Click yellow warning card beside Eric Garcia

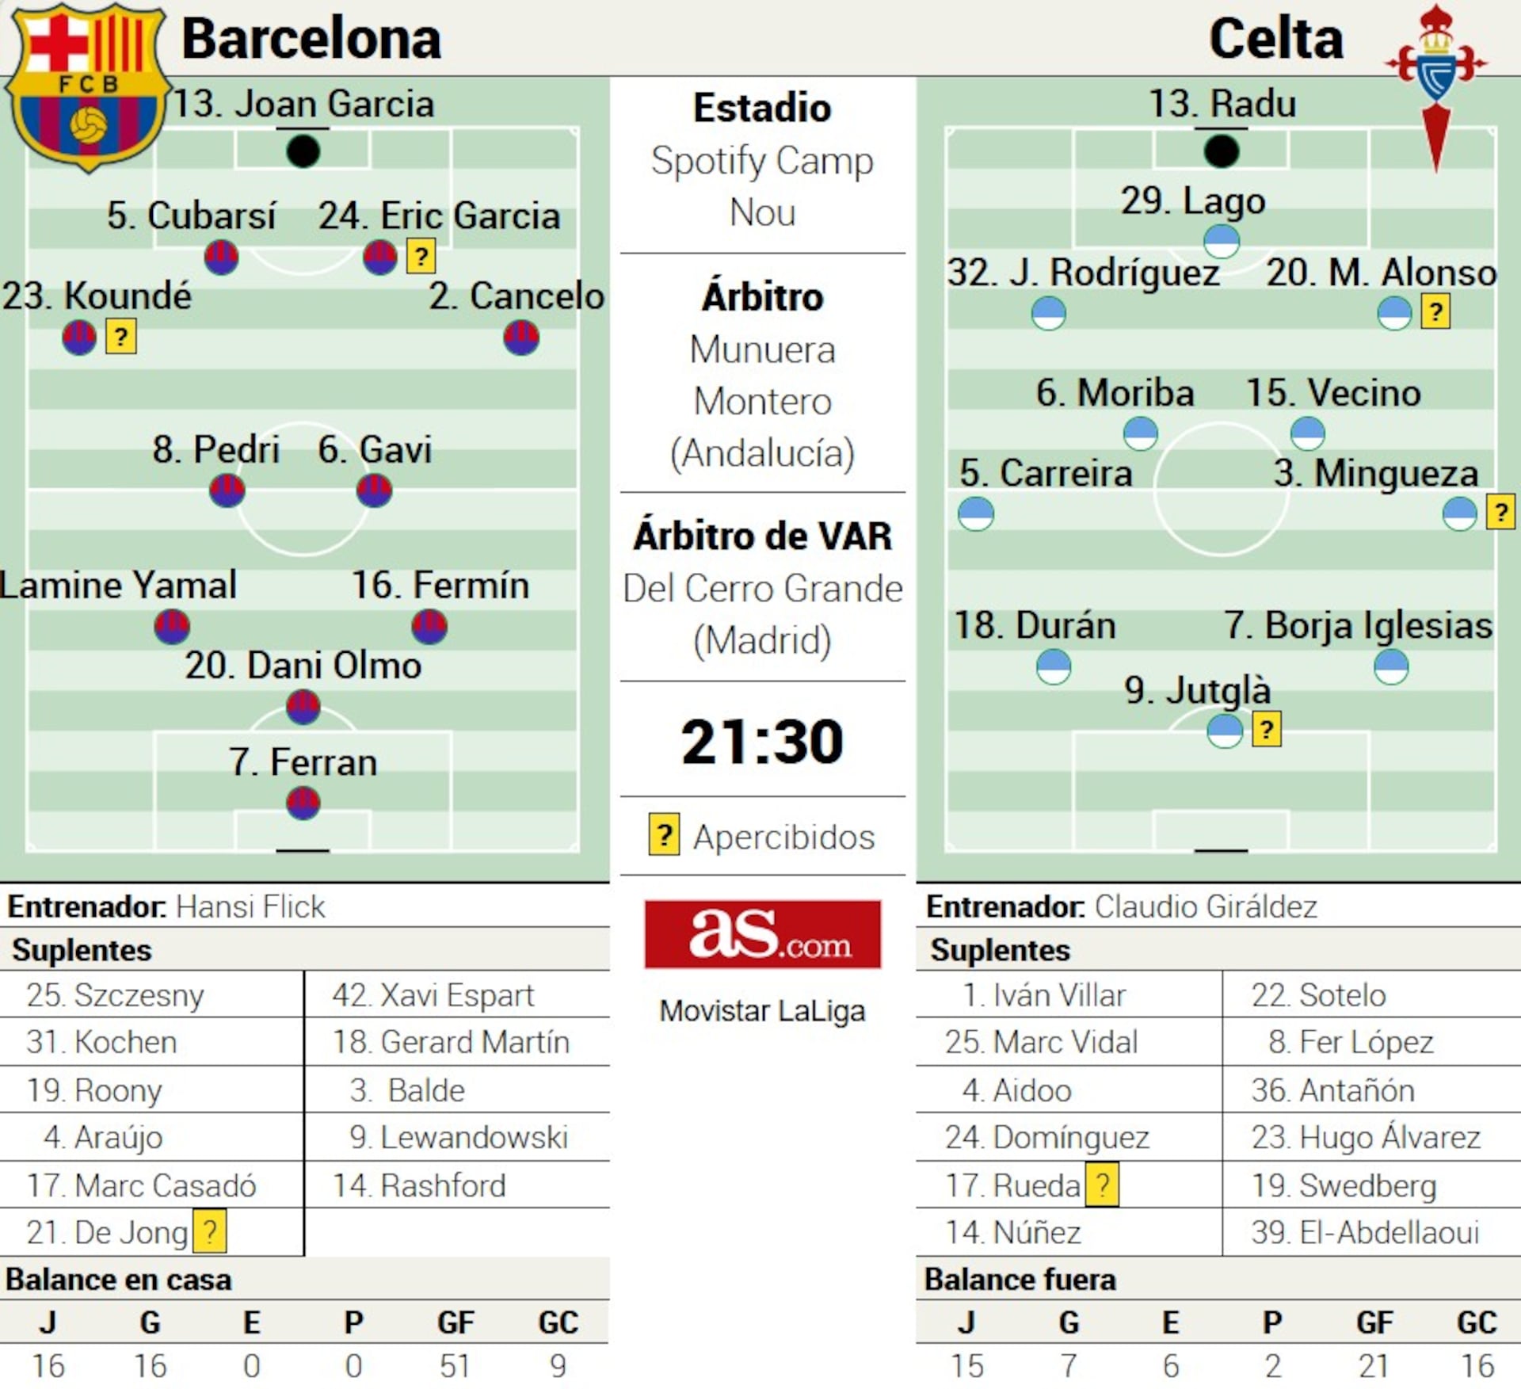(x=421, y=257)
